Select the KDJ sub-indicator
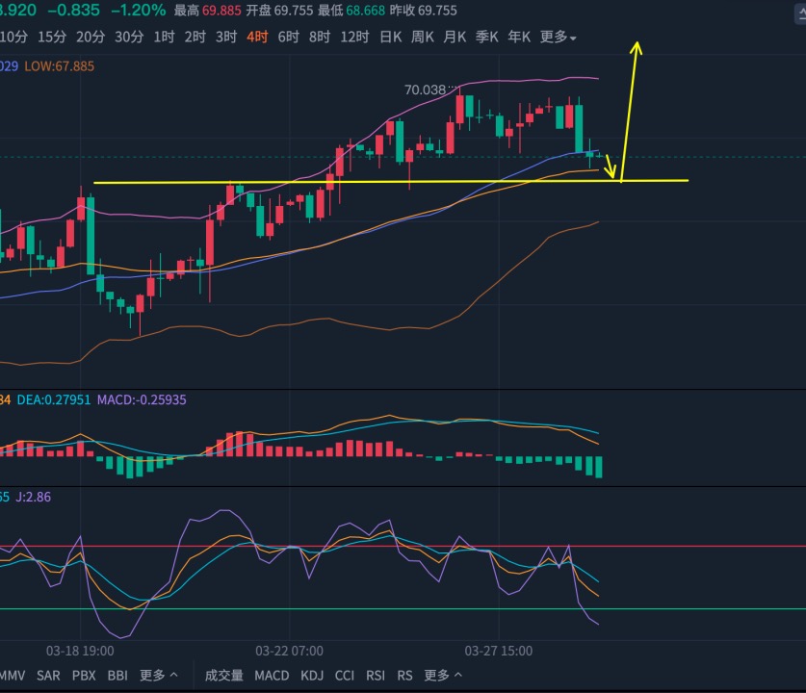This screenshot has width=806, height=693. point(312,676)
